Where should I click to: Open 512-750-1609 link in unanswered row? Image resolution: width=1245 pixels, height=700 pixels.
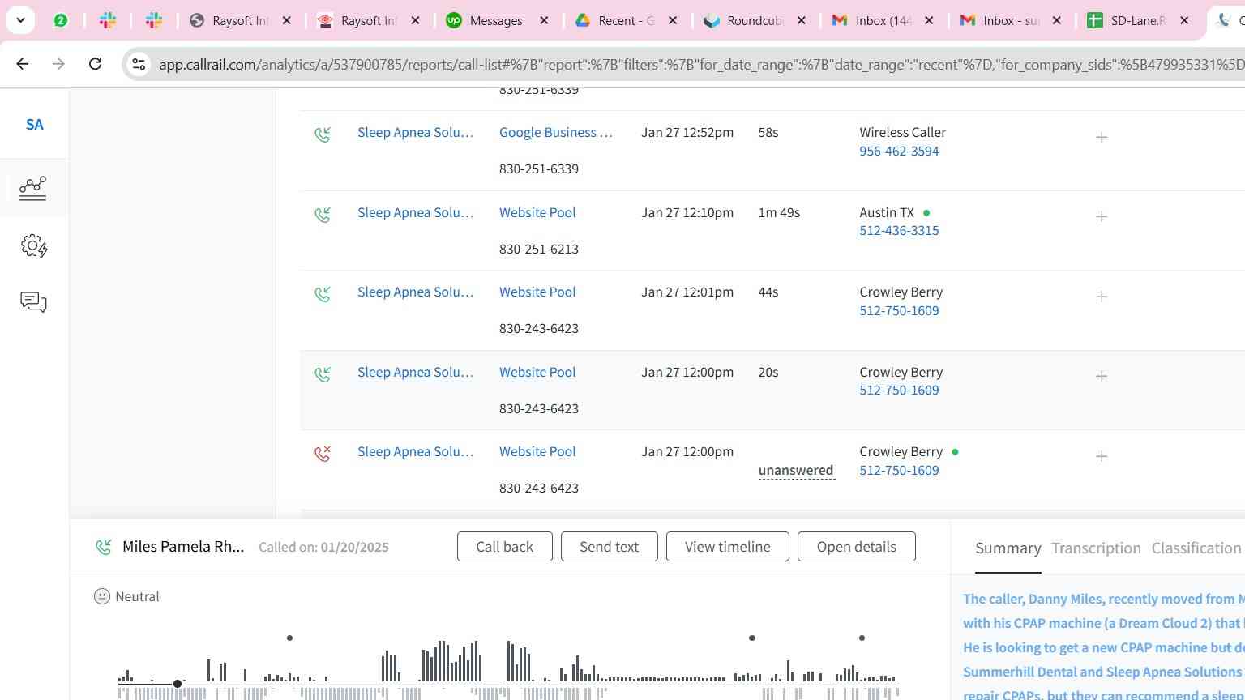click(x=899, y=470)
